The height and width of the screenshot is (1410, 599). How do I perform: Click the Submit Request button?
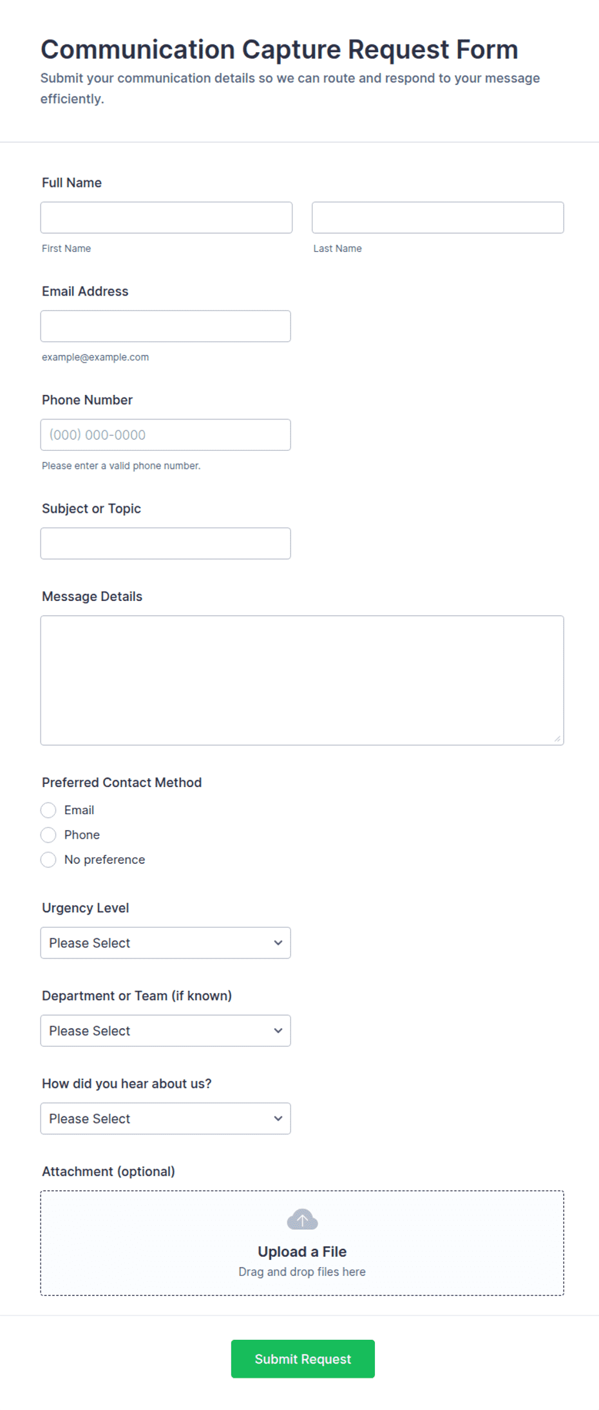point(303,1359)
